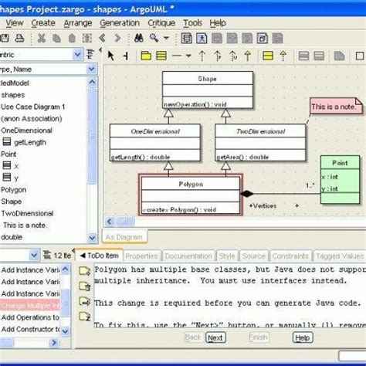Open the explorer perspective combo box
This screenshot has width=366, height=366.
(x=42, y=54)
